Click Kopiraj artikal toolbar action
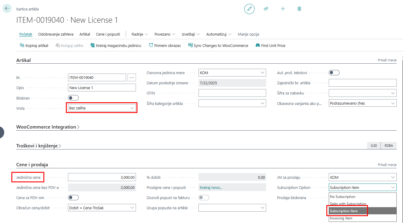 34,46
